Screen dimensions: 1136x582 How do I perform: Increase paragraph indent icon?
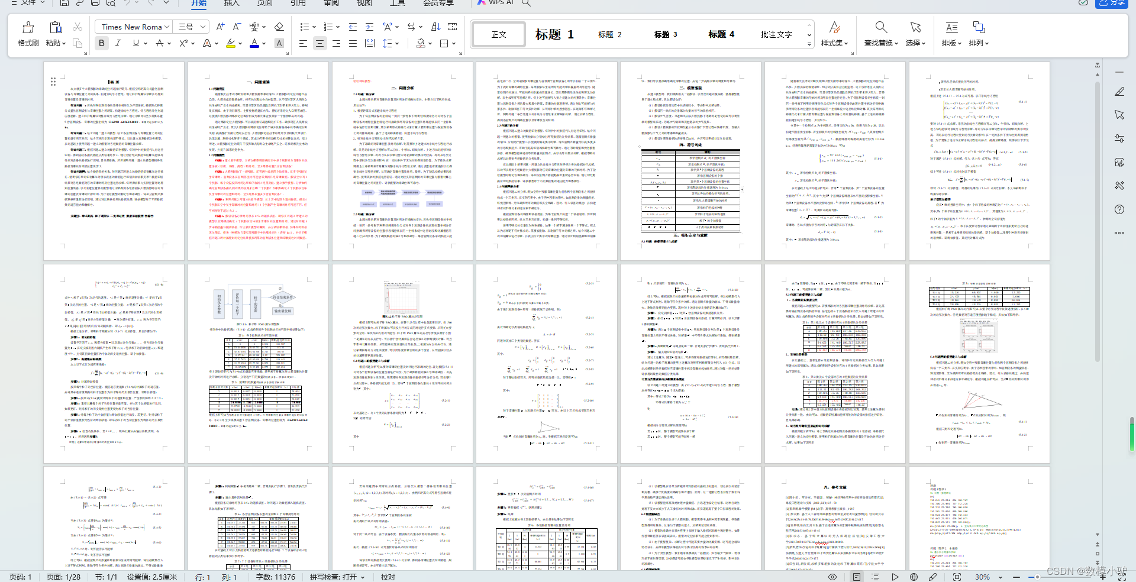pyautogui.click(x=369, y=27)
